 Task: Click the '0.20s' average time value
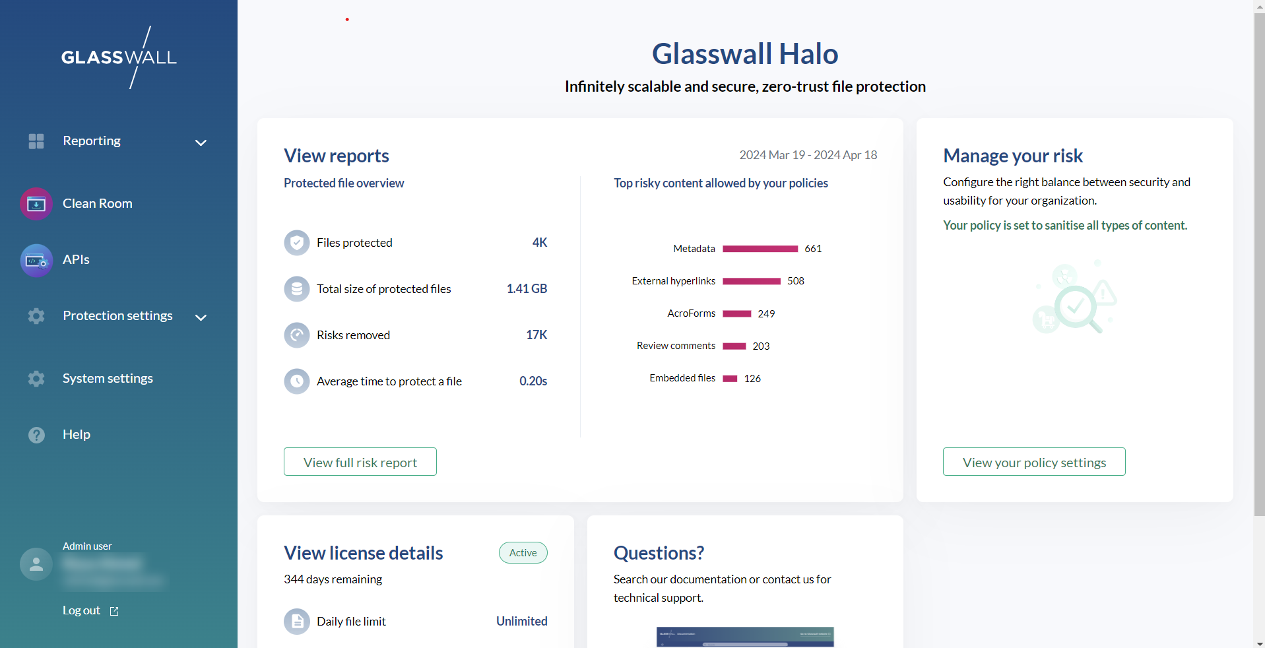click(533, 381)
